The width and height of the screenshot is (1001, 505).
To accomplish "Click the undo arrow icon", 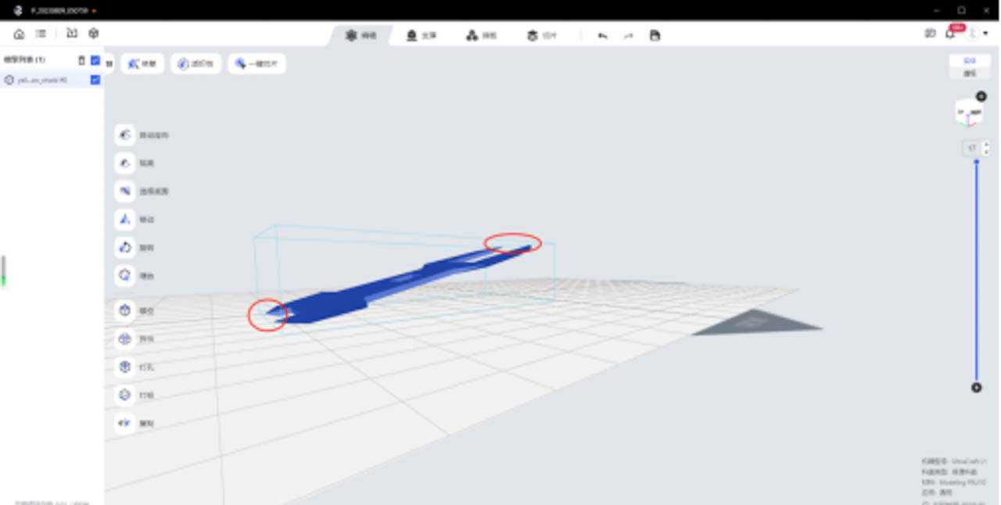I will (602, 35).
